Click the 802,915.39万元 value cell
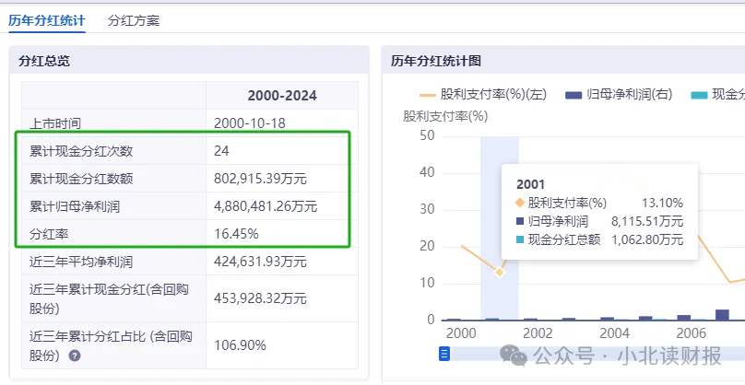The image size is (745, 385). [x=260, y=178]
